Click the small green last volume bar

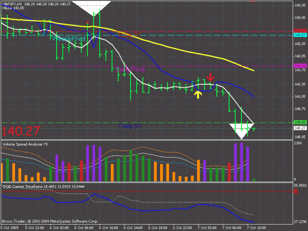click(x=254, y=180)
